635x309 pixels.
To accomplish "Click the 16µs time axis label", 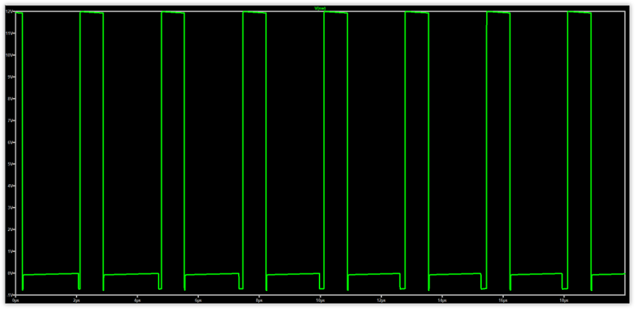I will pyautogui.click(x=502, y=301).
